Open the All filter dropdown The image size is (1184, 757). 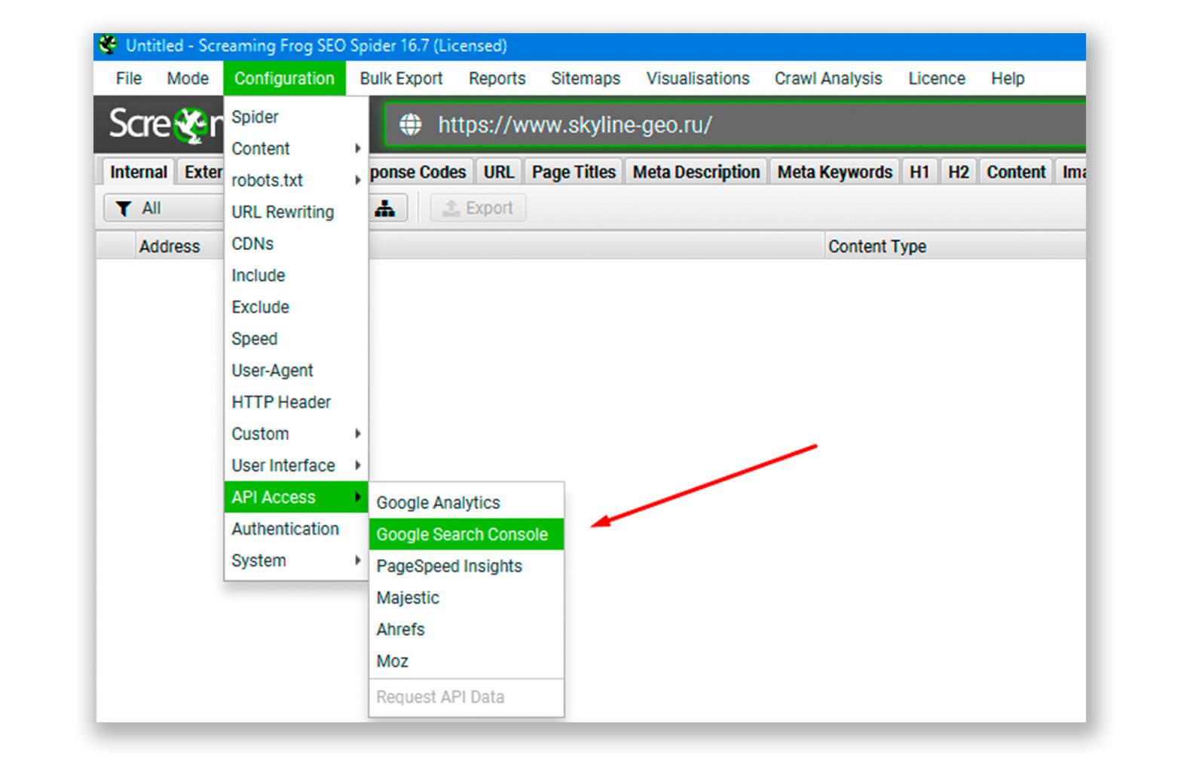click(164, 209)
